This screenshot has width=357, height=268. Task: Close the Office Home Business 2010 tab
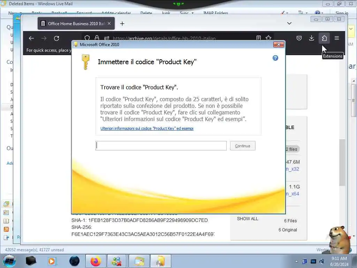[109, 23]
